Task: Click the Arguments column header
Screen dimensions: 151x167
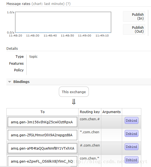Action: click(111, 112)
